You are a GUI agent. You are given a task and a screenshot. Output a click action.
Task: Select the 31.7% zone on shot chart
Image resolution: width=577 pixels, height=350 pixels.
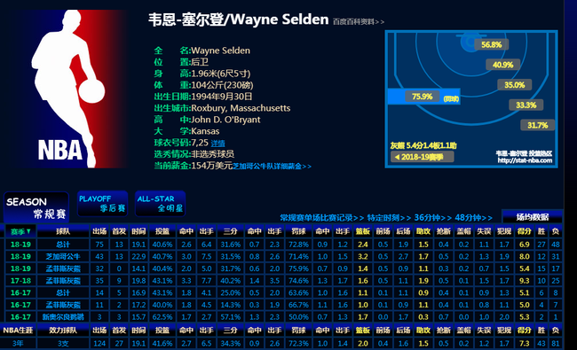[x=538, y=125]
